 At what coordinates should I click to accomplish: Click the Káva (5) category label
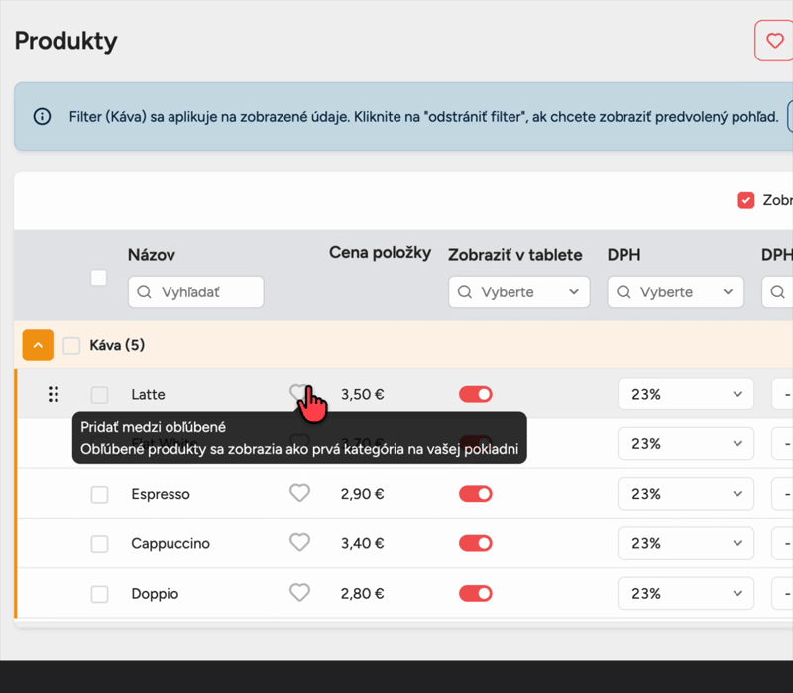point(117,345)
